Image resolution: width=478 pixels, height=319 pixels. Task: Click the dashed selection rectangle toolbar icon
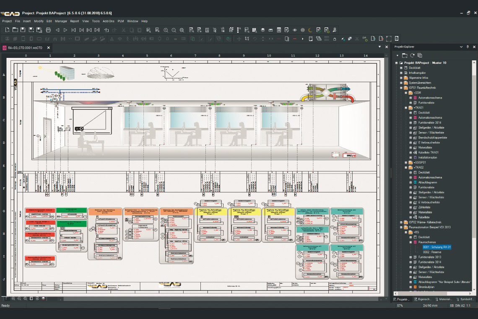coord(389,39)
